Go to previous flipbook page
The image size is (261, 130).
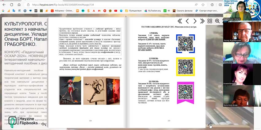tap(188, 21)
